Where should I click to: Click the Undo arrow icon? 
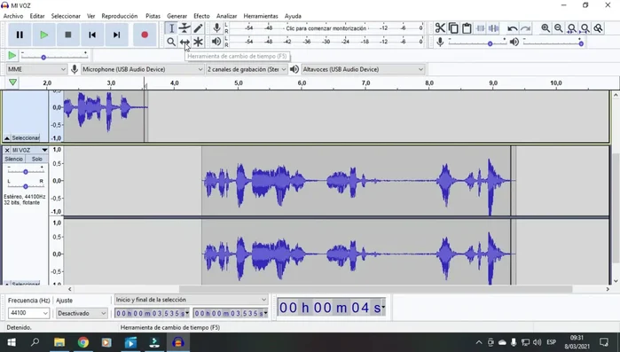pyautogui.click(x=513, y=28)
